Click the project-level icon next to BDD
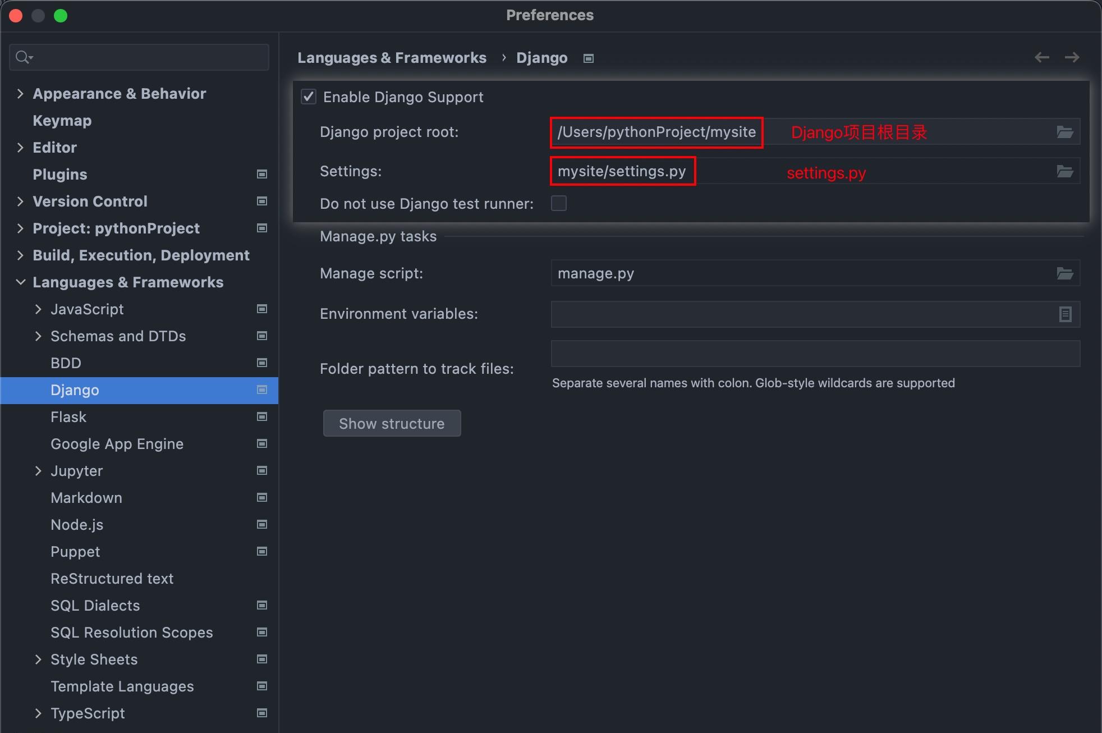The width and height of the screenshot is (1102, 733). [261, 363]
